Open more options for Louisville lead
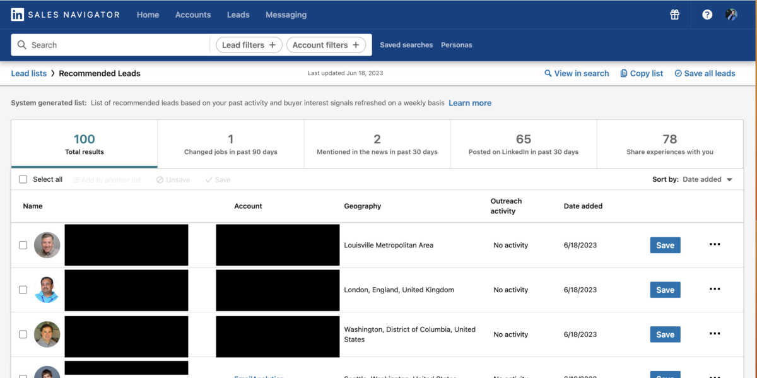The image size is (757, 378). pyautogui.click(x=715, y=245)
